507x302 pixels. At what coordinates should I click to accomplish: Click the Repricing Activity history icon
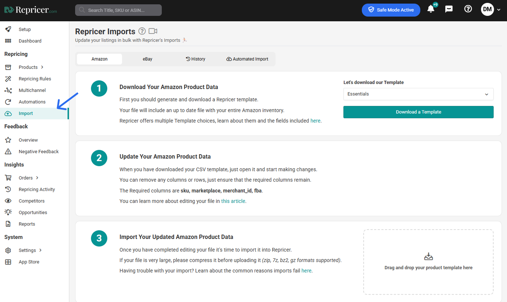[8, 189]
